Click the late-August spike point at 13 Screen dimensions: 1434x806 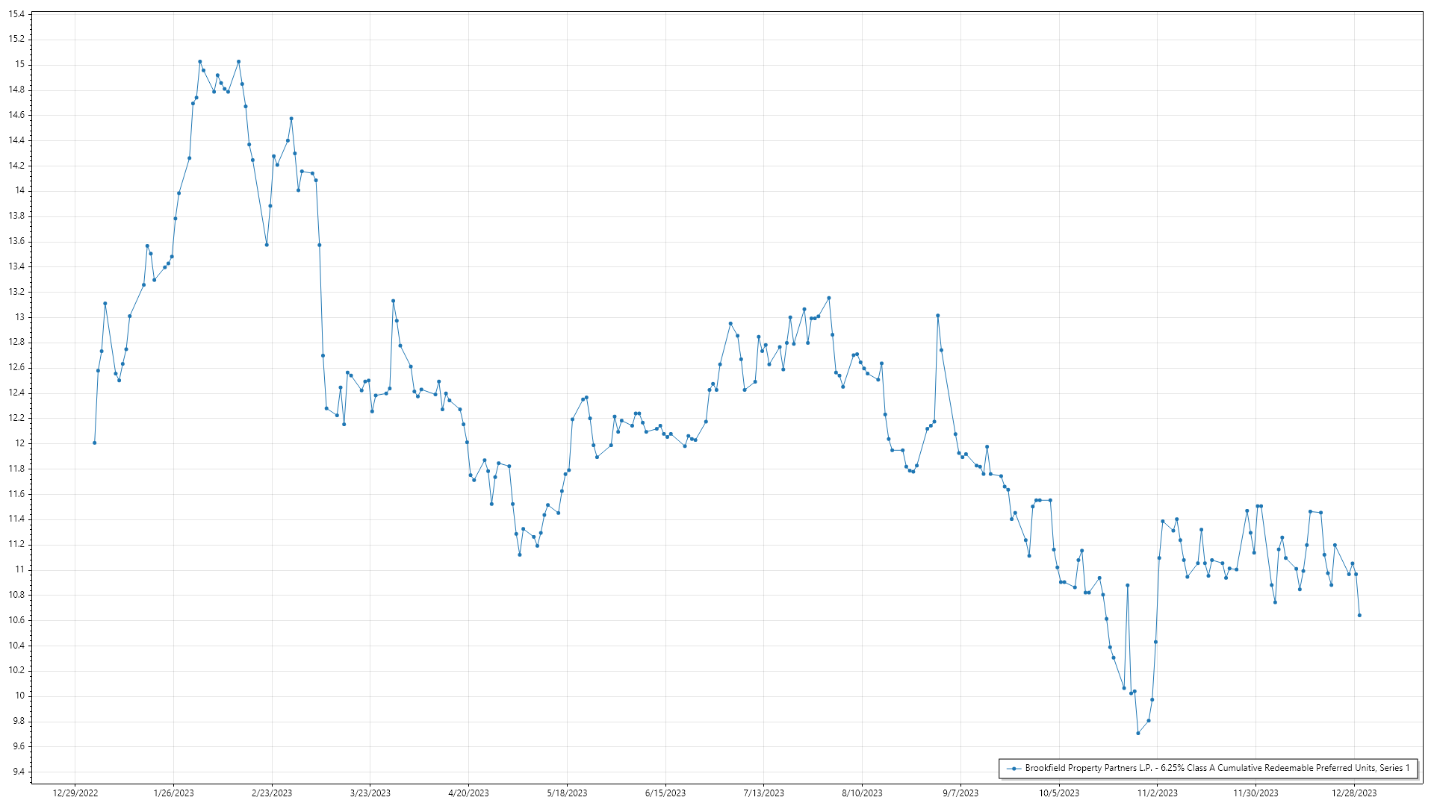[x=938, y=316]
